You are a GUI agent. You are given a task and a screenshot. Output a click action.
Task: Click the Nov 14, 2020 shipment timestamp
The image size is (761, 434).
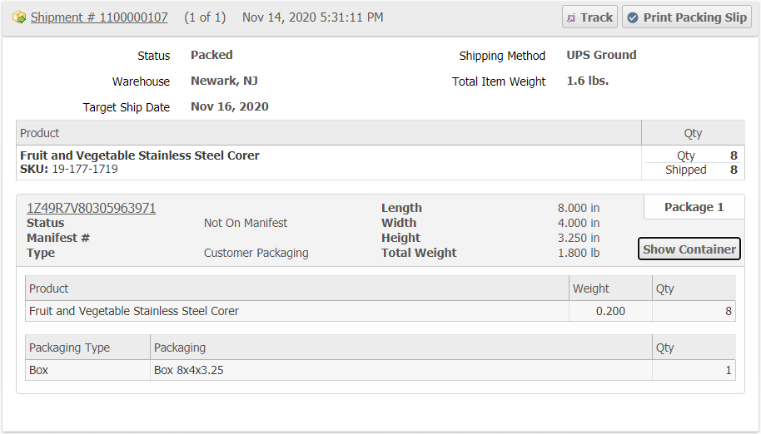312,17
